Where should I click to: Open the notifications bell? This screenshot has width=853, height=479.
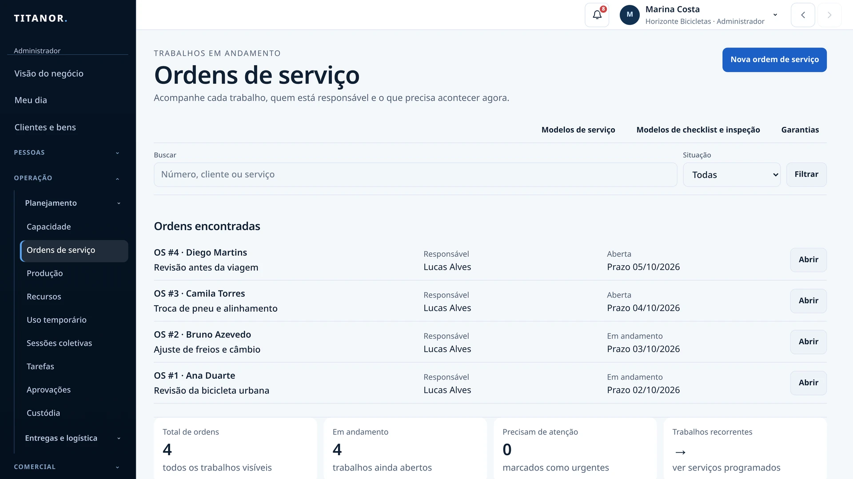point(597,15)
